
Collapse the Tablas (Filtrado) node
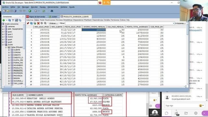[x=6, y=47]
